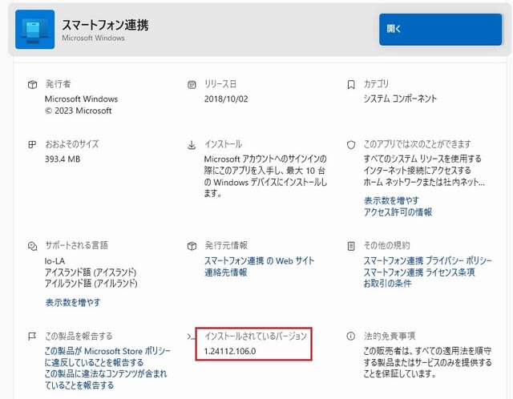Click the shield icon for app permissions
The width and height of the screenshot is (513, 399).
coord(351,144)
